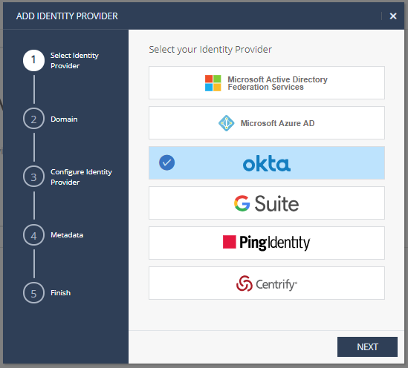This screenshot has height=368, width=408.
Task: Click the Google G logo
Action: pyautogui.click(x=242, y=203)
